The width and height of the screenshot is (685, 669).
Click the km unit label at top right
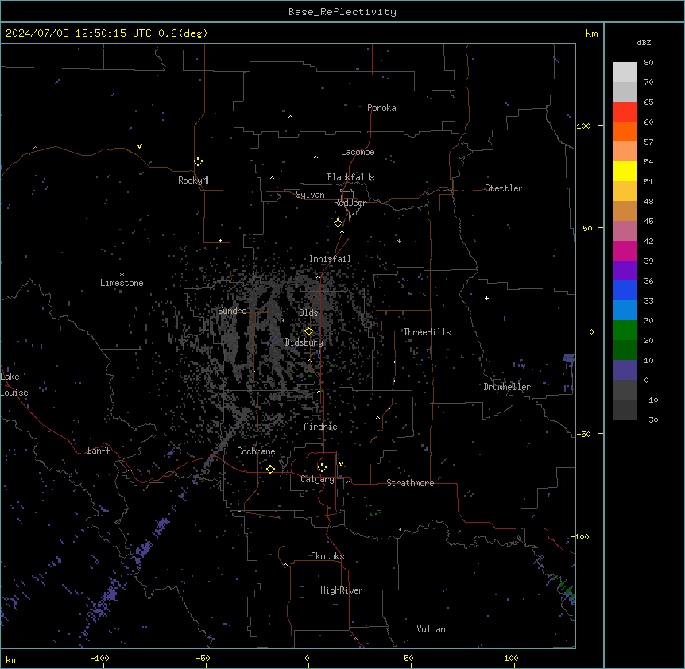[591, 33]
